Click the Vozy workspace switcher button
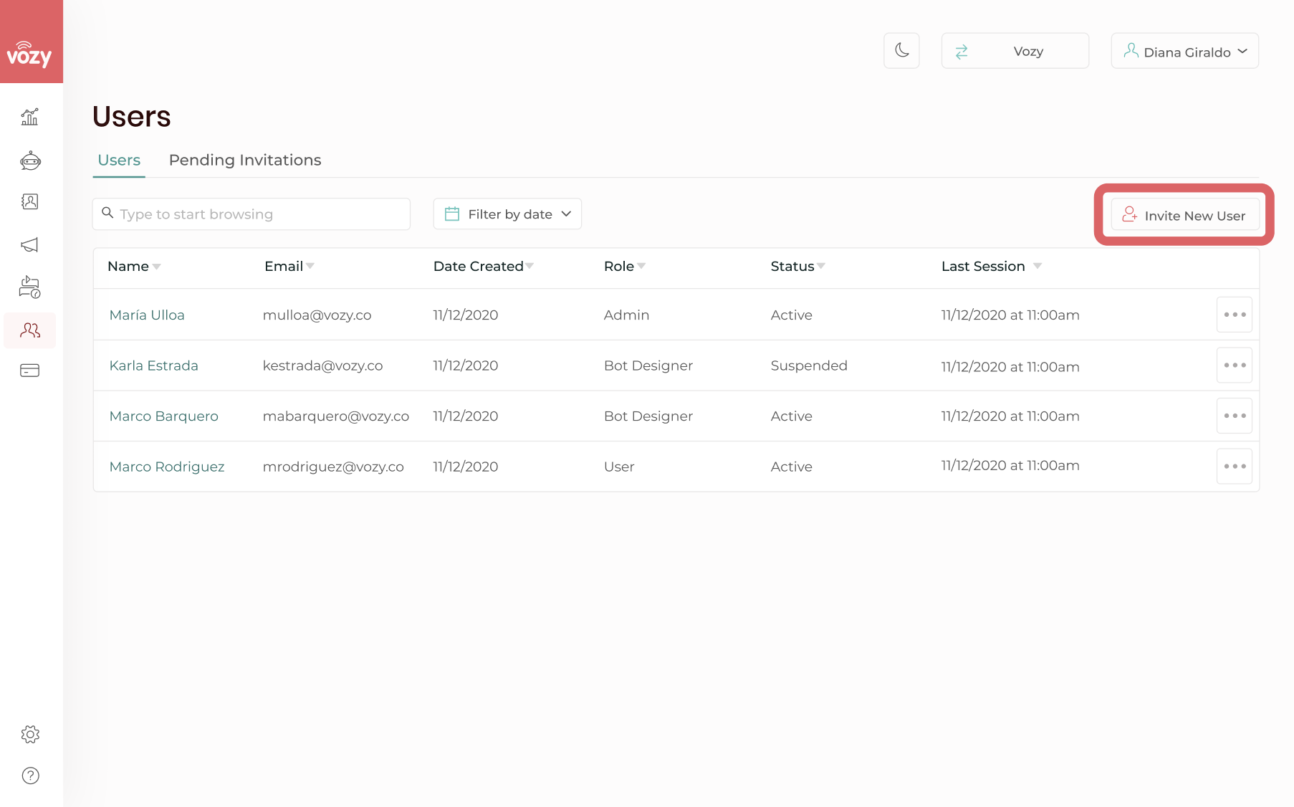Image resolution: width=1294 pixels, height=807 pixels. point(1015,51)
